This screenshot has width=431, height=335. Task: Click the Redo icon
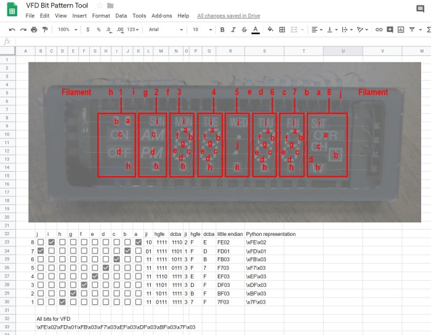[x=23, y=30]
